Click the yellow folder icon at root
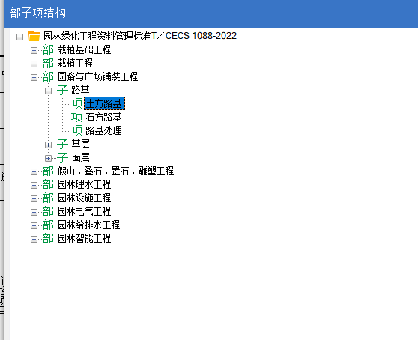 [x=34, y=36]
